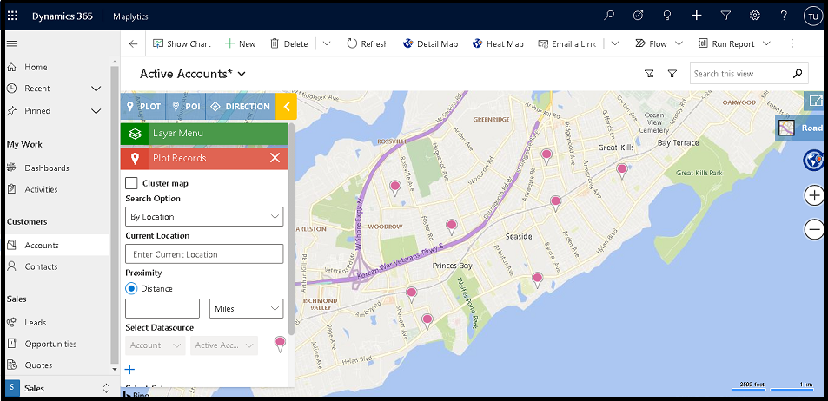Expand the Search Option By Location dropdown
Screen dimensions: 828x401
(x=204, y=217)
